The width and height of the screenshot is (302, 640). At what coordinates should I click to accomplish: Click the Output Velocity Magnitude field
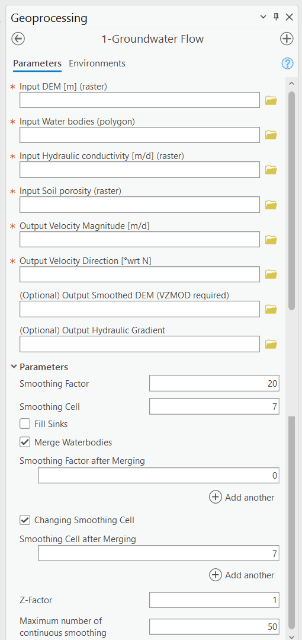click(x=139, y=239)
